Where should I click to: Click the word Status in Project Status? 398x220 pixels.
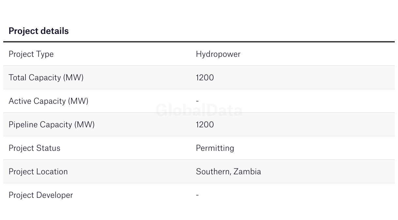click(x=48, y=148)
